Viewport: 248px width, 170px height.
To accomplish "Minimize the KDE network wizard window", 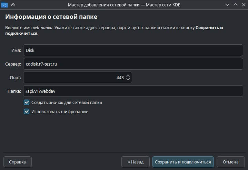I will click(227, 5).
